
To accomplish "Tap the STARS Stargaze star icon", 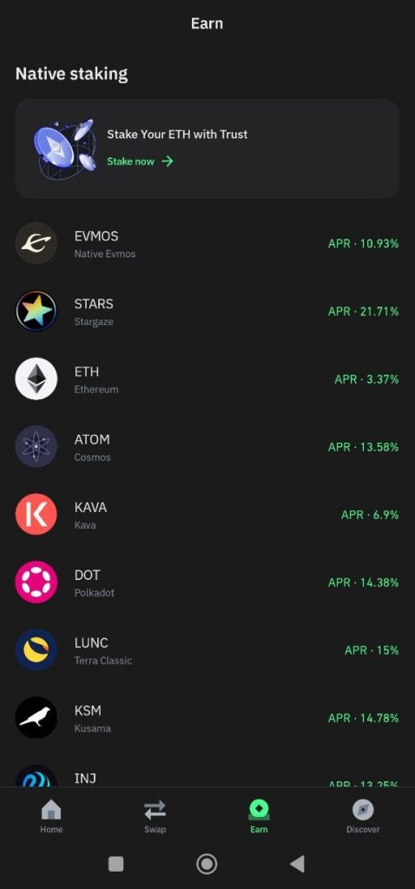I will 36,312.
